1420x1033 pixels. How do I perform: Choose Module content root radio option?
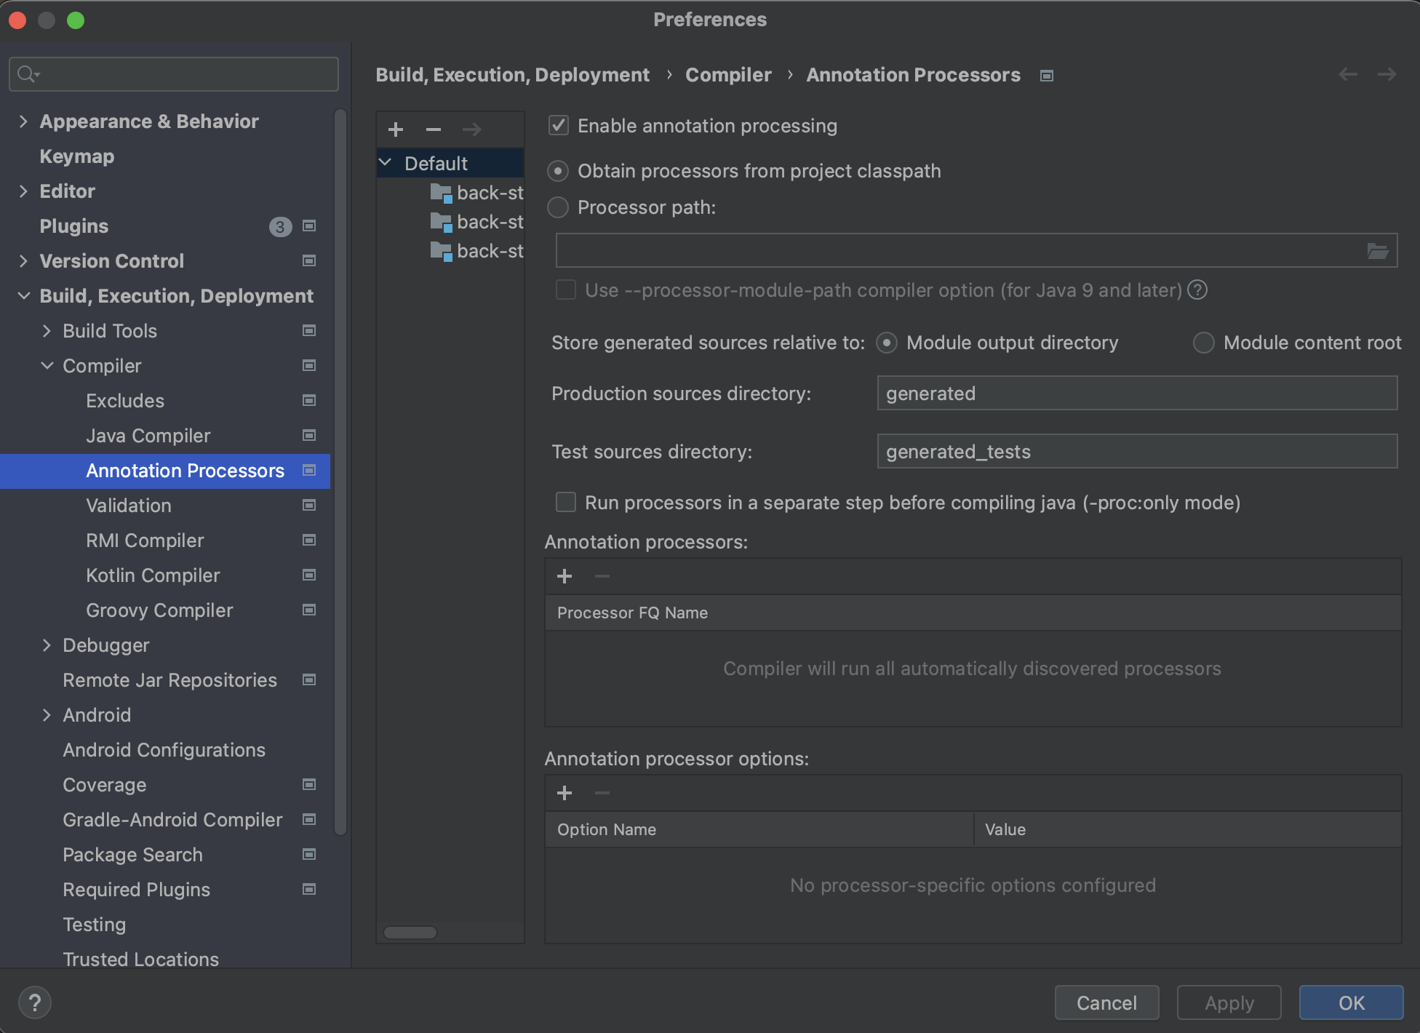[x=1204, y=343]
